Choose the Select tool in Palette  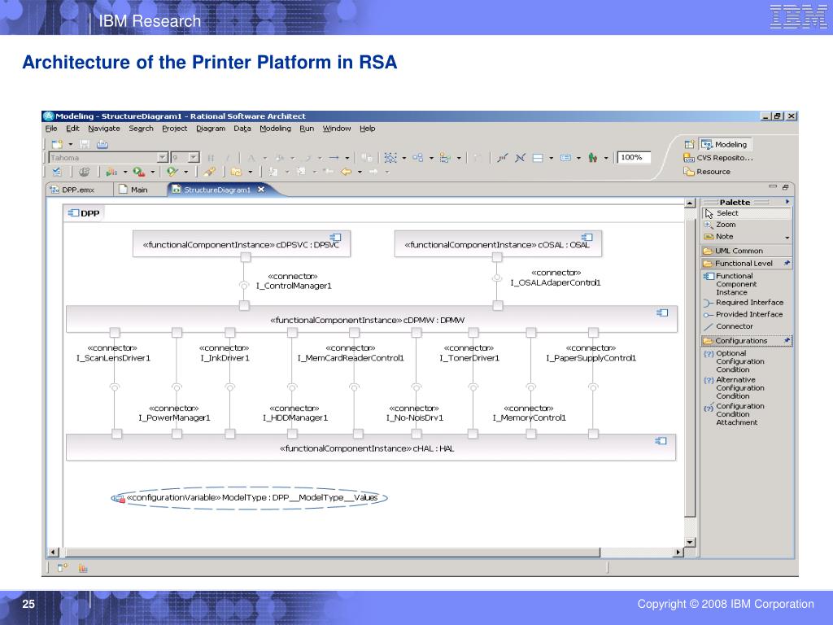(746, 213)
